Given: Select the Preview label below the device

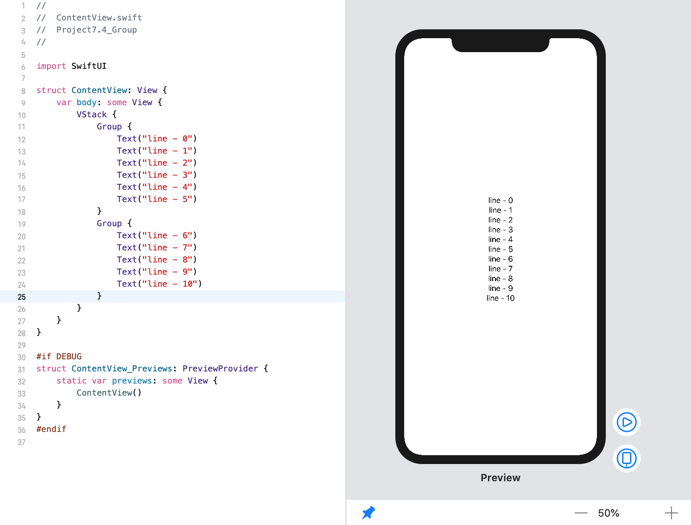Looking at the screenshot, I should pyautogui.click(x=501, y=478).
